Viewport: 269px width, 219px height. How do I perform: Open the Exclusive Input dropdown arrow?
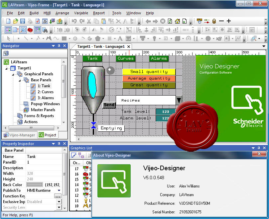(59, 202)
